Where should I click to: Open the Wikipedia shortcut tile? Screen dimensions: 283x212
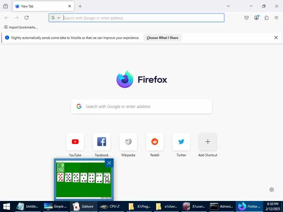click(128, 142)
